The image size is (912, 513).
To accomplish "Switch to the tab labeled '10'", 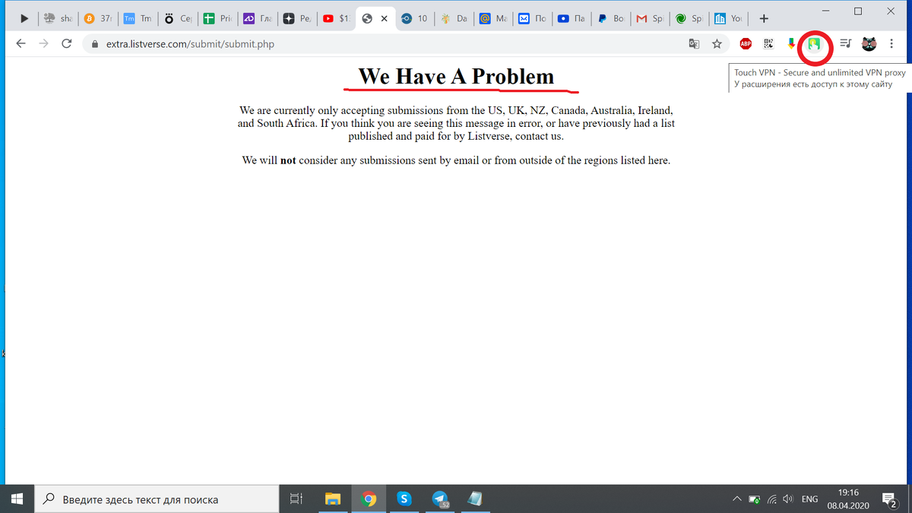I will click(415, 18).
